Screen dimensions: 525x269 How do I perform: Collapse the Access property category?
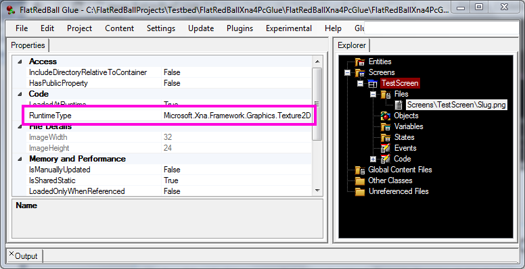point(20,62)
